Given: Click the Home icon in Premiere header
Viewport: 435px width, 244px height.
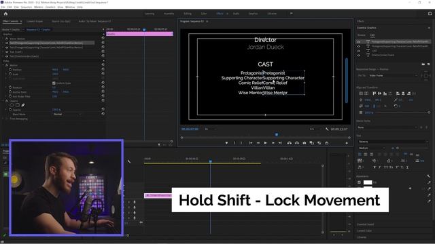Looking at the screenshot, I should coord(5,14).
